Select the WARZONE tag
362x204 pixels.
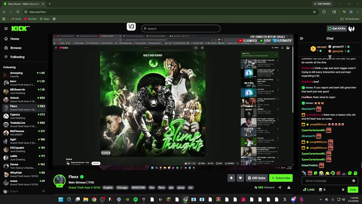pos(138,188)
